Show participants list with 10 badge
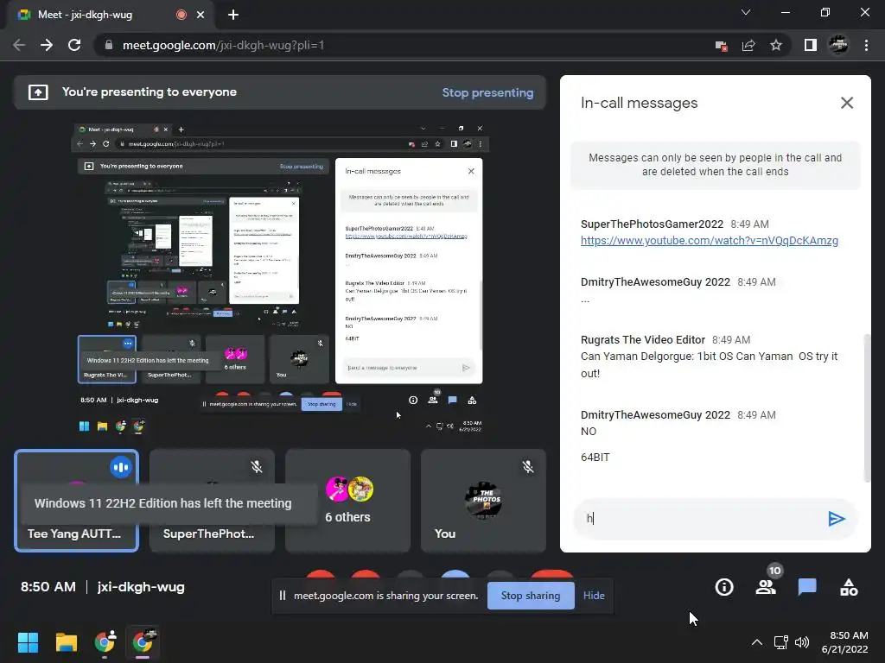 766,586
